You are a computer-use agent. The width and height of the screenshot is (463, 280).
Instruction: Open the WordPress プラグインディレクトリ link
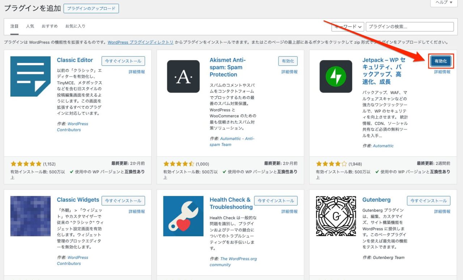click(x=140, y=42)
